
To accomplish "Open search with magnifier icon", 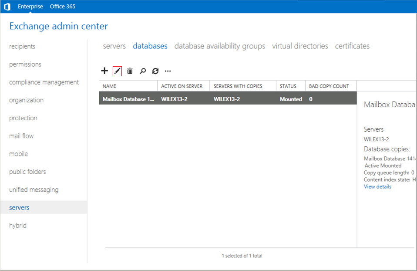I will click(143, 71).
